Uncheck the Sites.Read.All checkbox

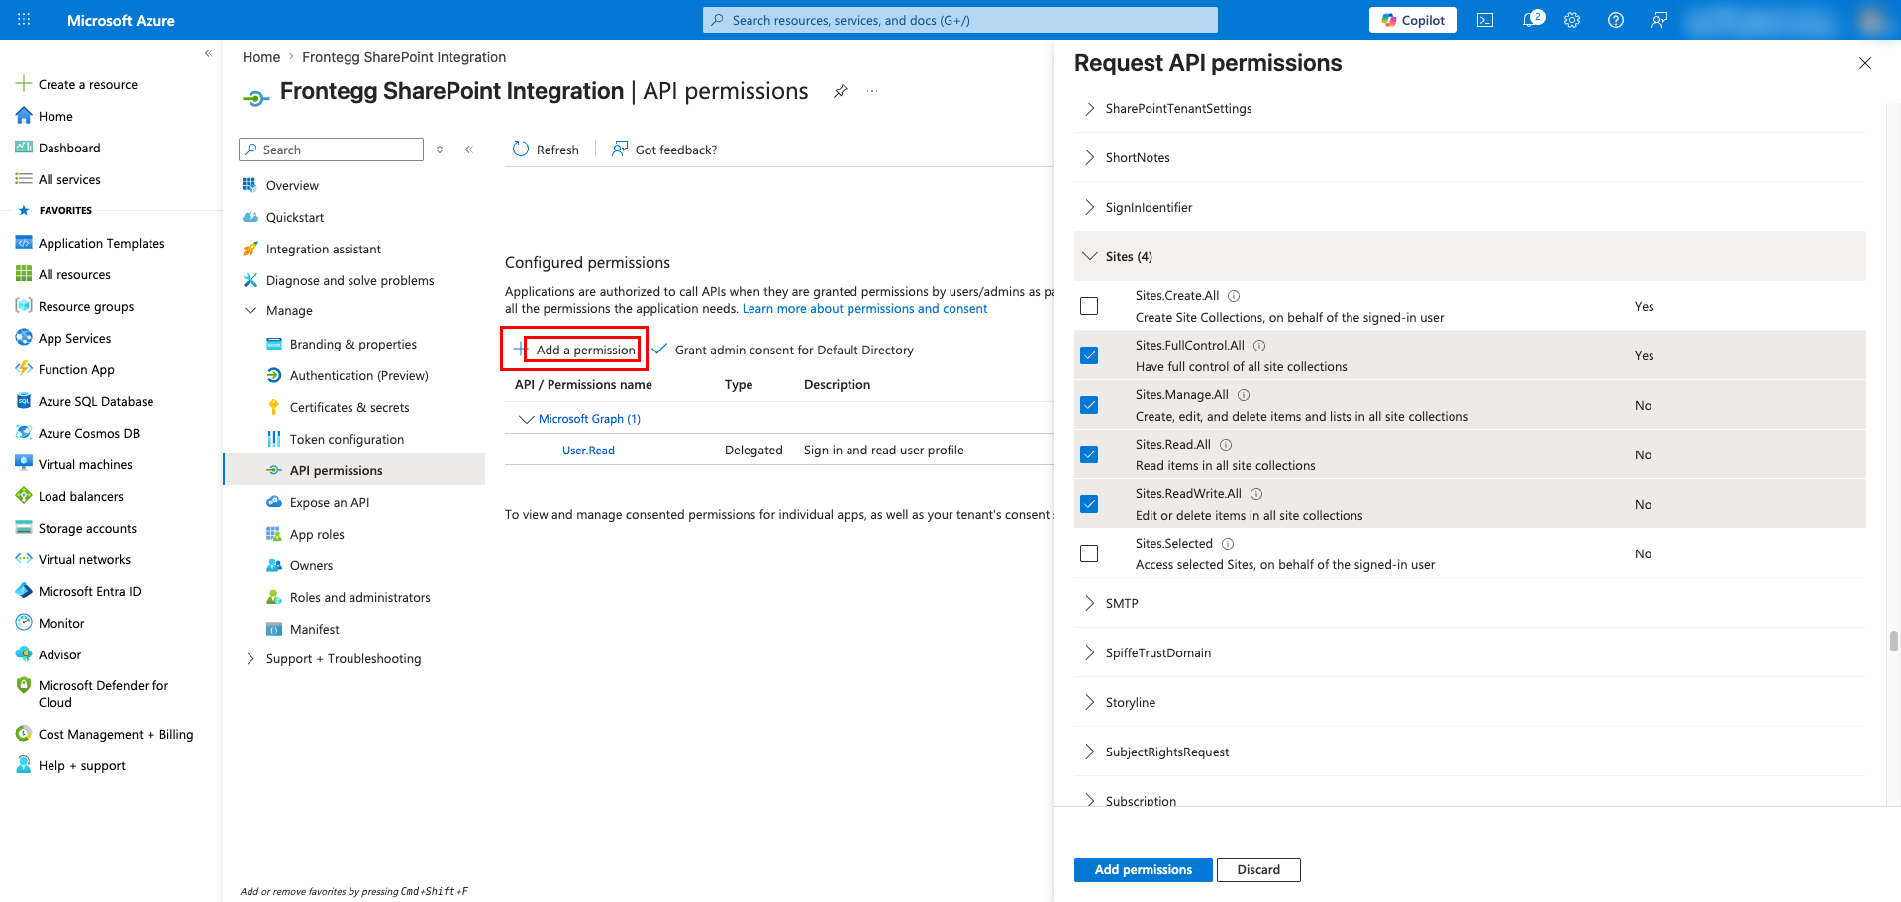(1089, 454)
